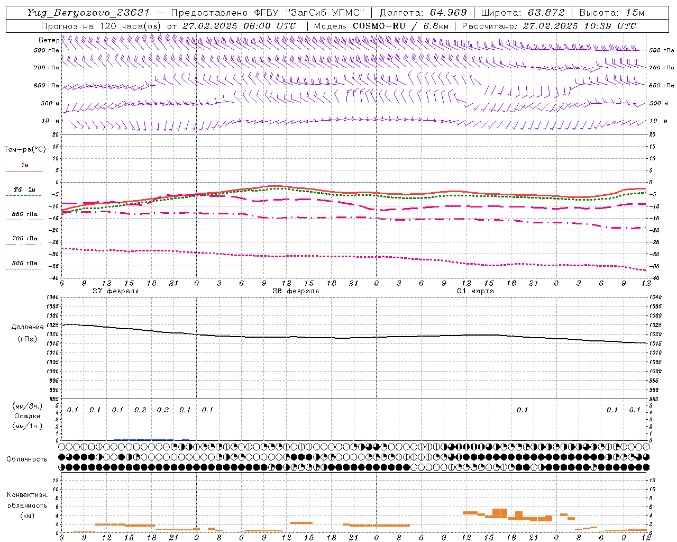Viewport: 677px width, 542px height.
Task: Click the Осадки precipitation label
Action: point(28,416)
